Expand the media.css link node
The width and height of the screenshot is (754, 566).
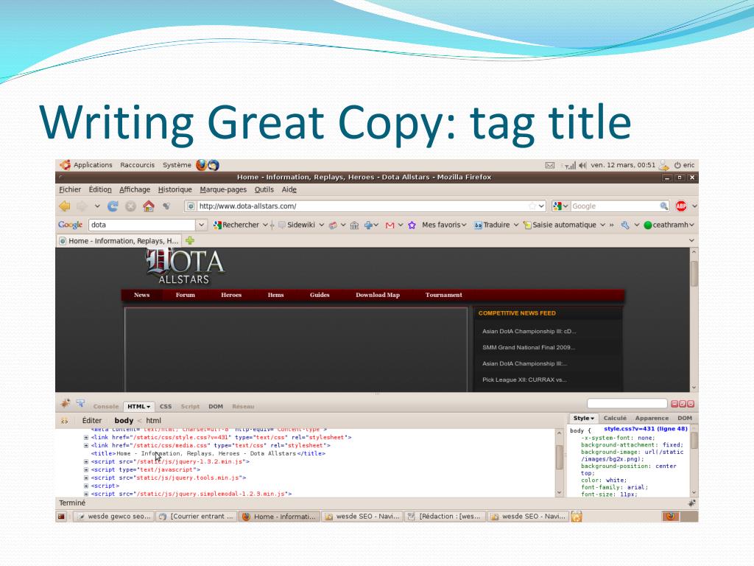pyautogui.click(x=86, y=446)
